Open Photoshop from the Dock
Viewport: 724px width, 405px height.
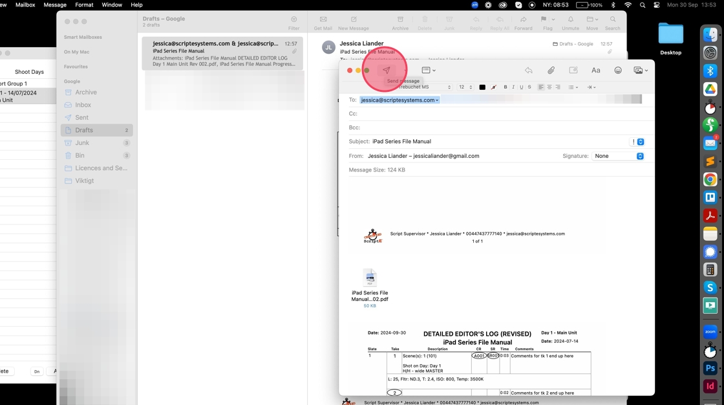click(x=710, y=368)
